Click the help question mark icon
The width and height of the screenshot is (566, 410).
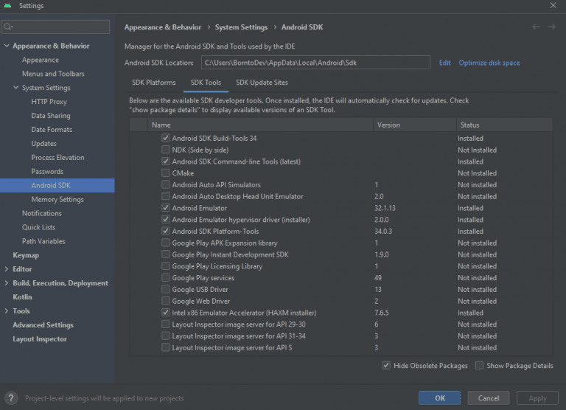(x=11, y=398)
